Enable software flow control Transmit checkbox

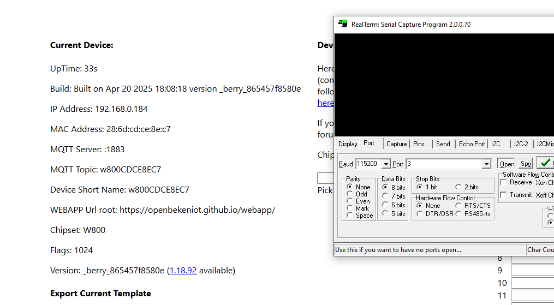click(x=504, y=195)
